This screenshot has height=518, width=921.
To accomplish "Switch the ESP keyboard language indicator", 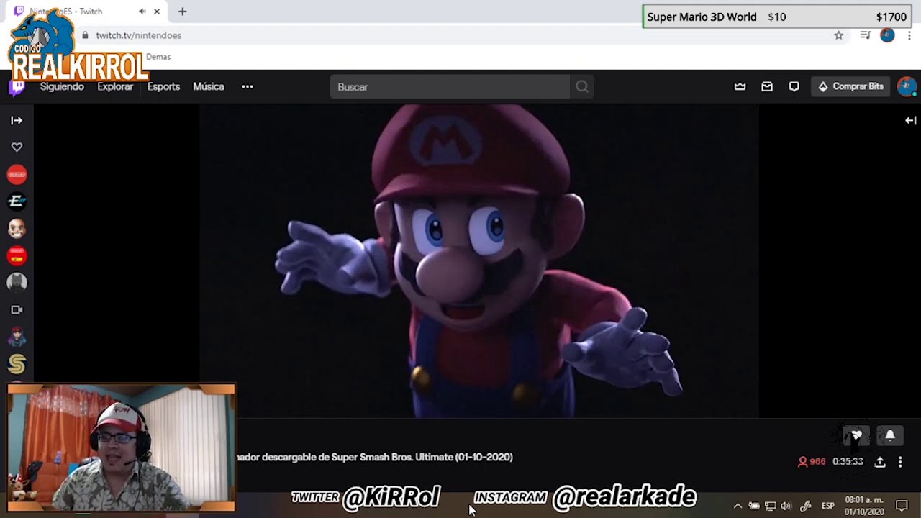I will (x=828, y=506).
